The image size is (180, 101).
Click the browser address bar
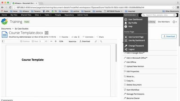tap(93, 8)
